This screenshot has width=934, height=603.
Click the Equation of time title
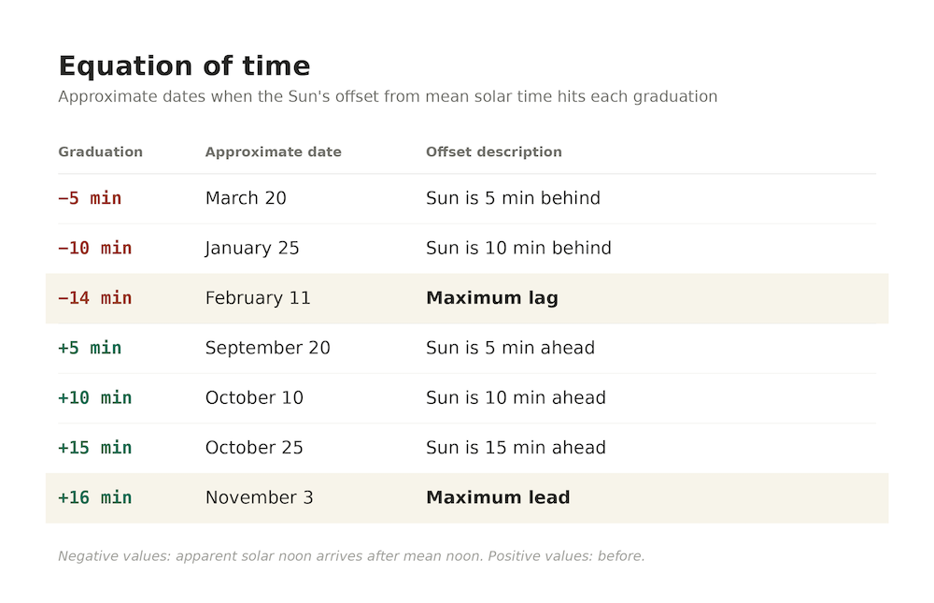click(184, 65)
